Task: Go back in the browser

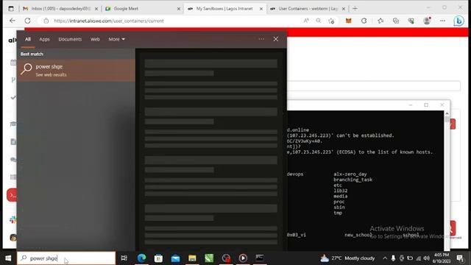Action: [13, 21]
